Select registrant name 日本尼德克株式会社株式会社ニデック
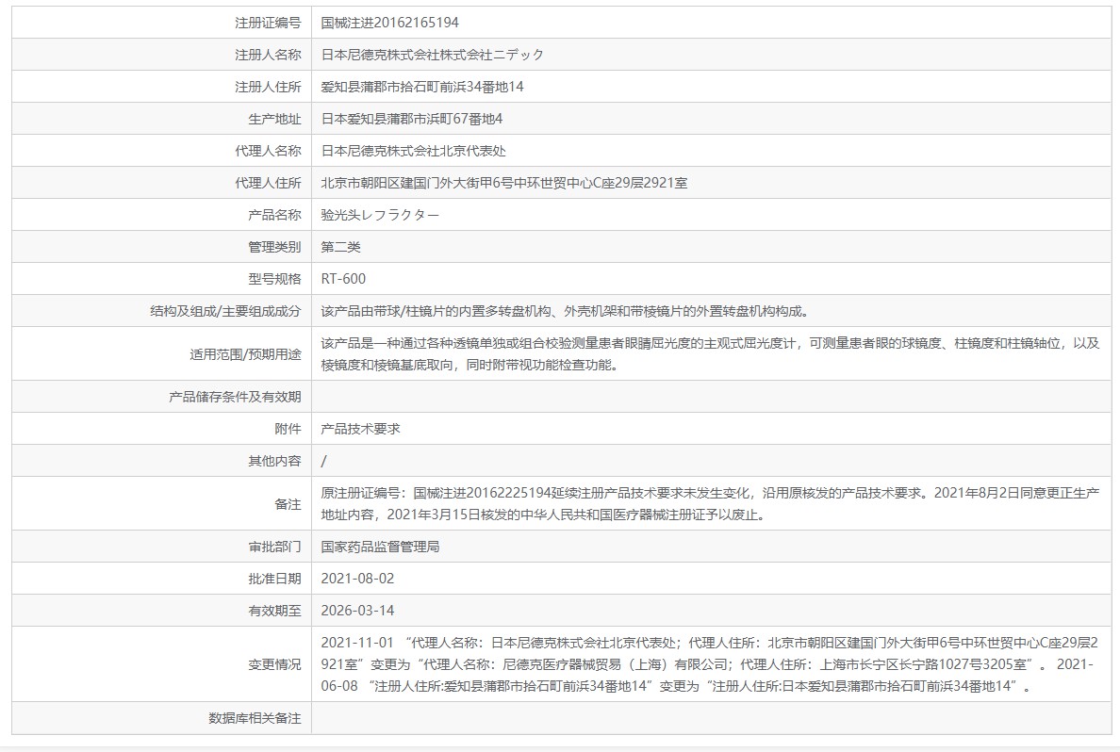 tap(432, 55)
